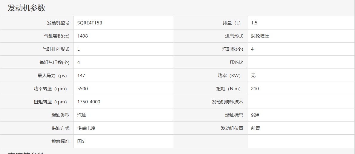Click the 1498 cylinder volume value
Screen dimensions: 355x154
(82, 36)
